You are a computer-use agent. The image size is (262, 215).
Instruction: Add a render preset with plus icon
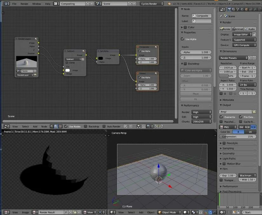(250, 58)
